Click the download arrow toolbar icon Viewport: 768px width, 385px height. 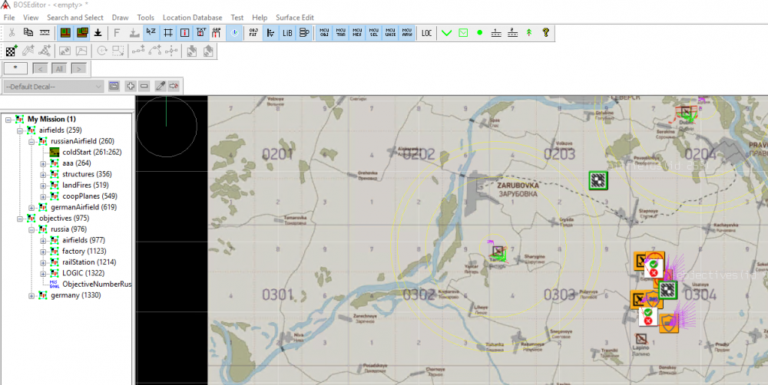[x=98, y=33]
